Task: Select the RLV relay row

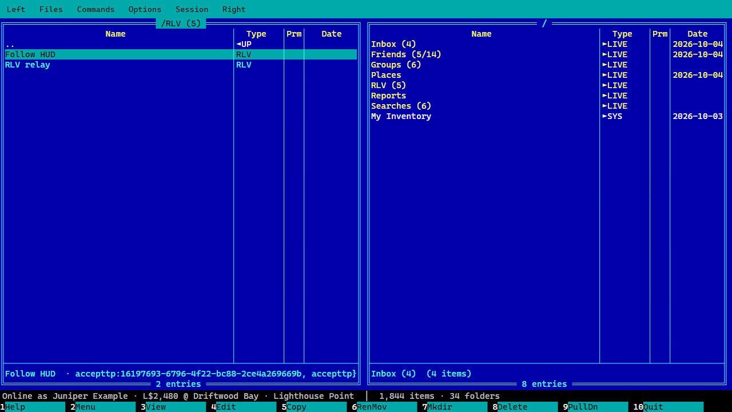Action: [x=181, y=65]
